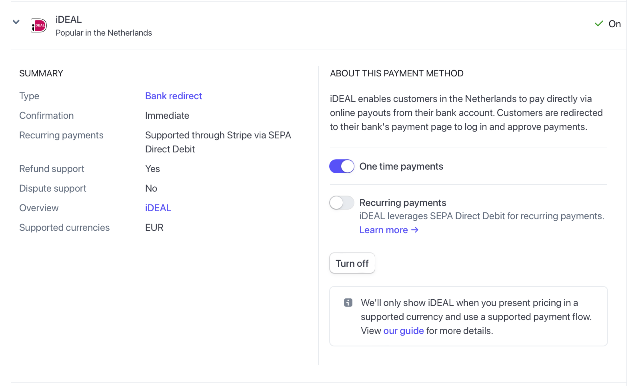Click the SUMMARY section heading

[x=41, y=74]
